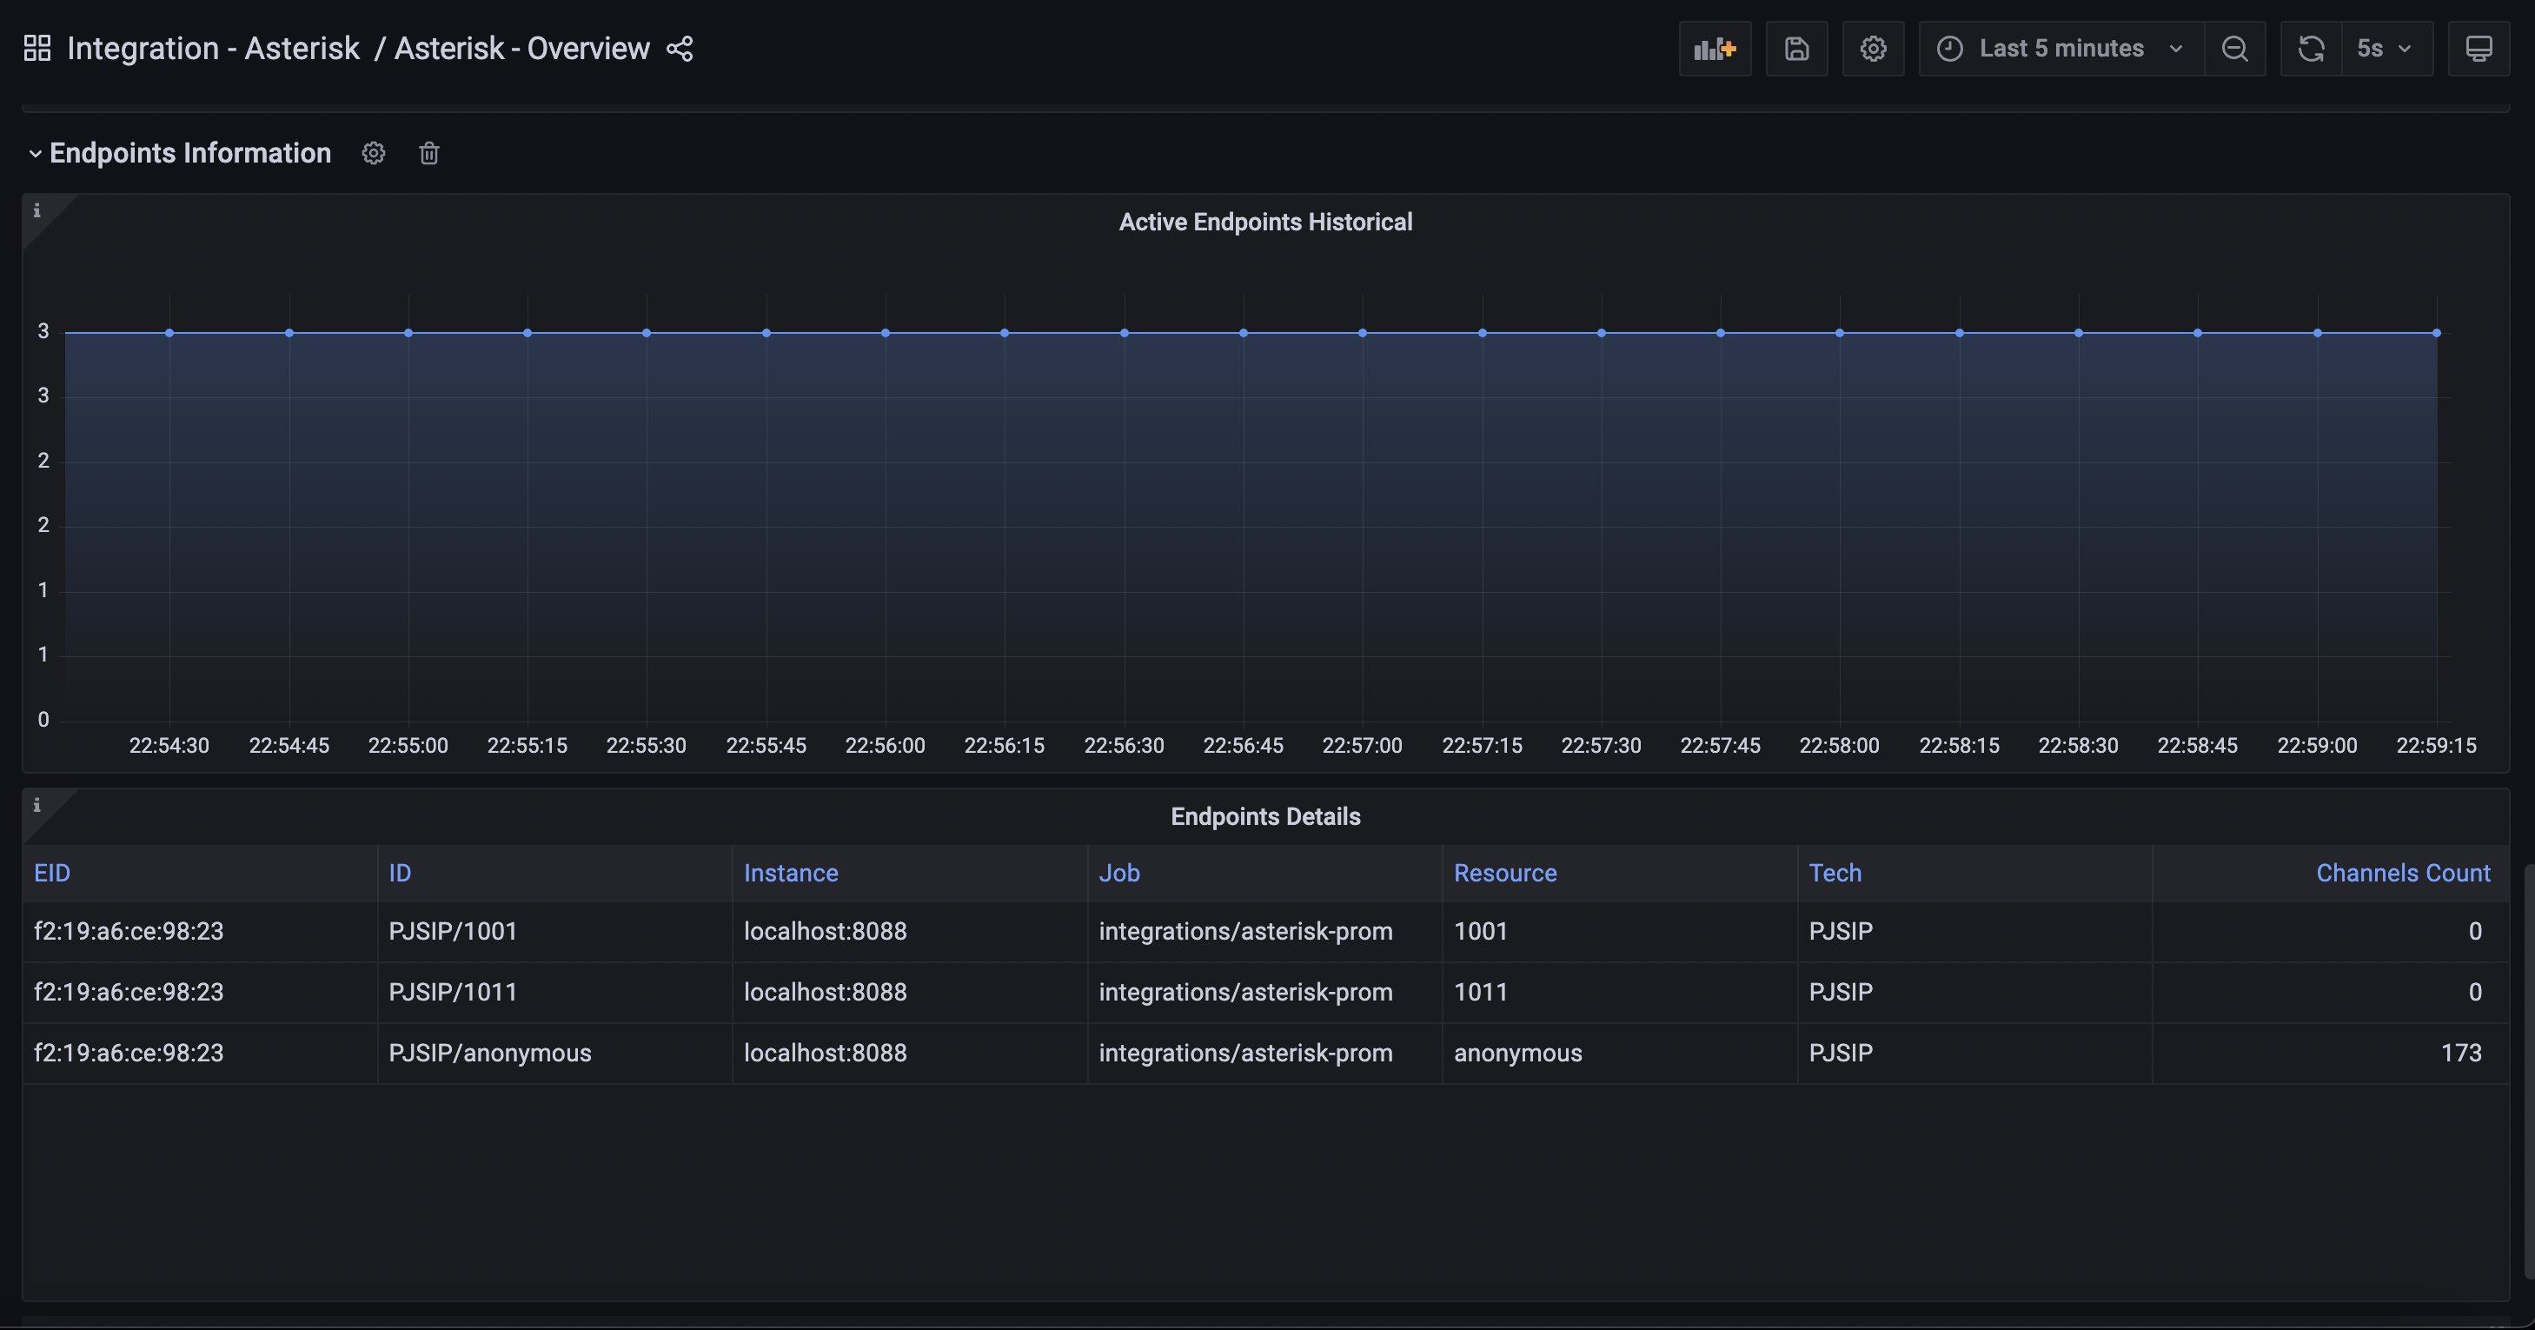
Task: Open the dashboards browser icon
Action: 36,46
